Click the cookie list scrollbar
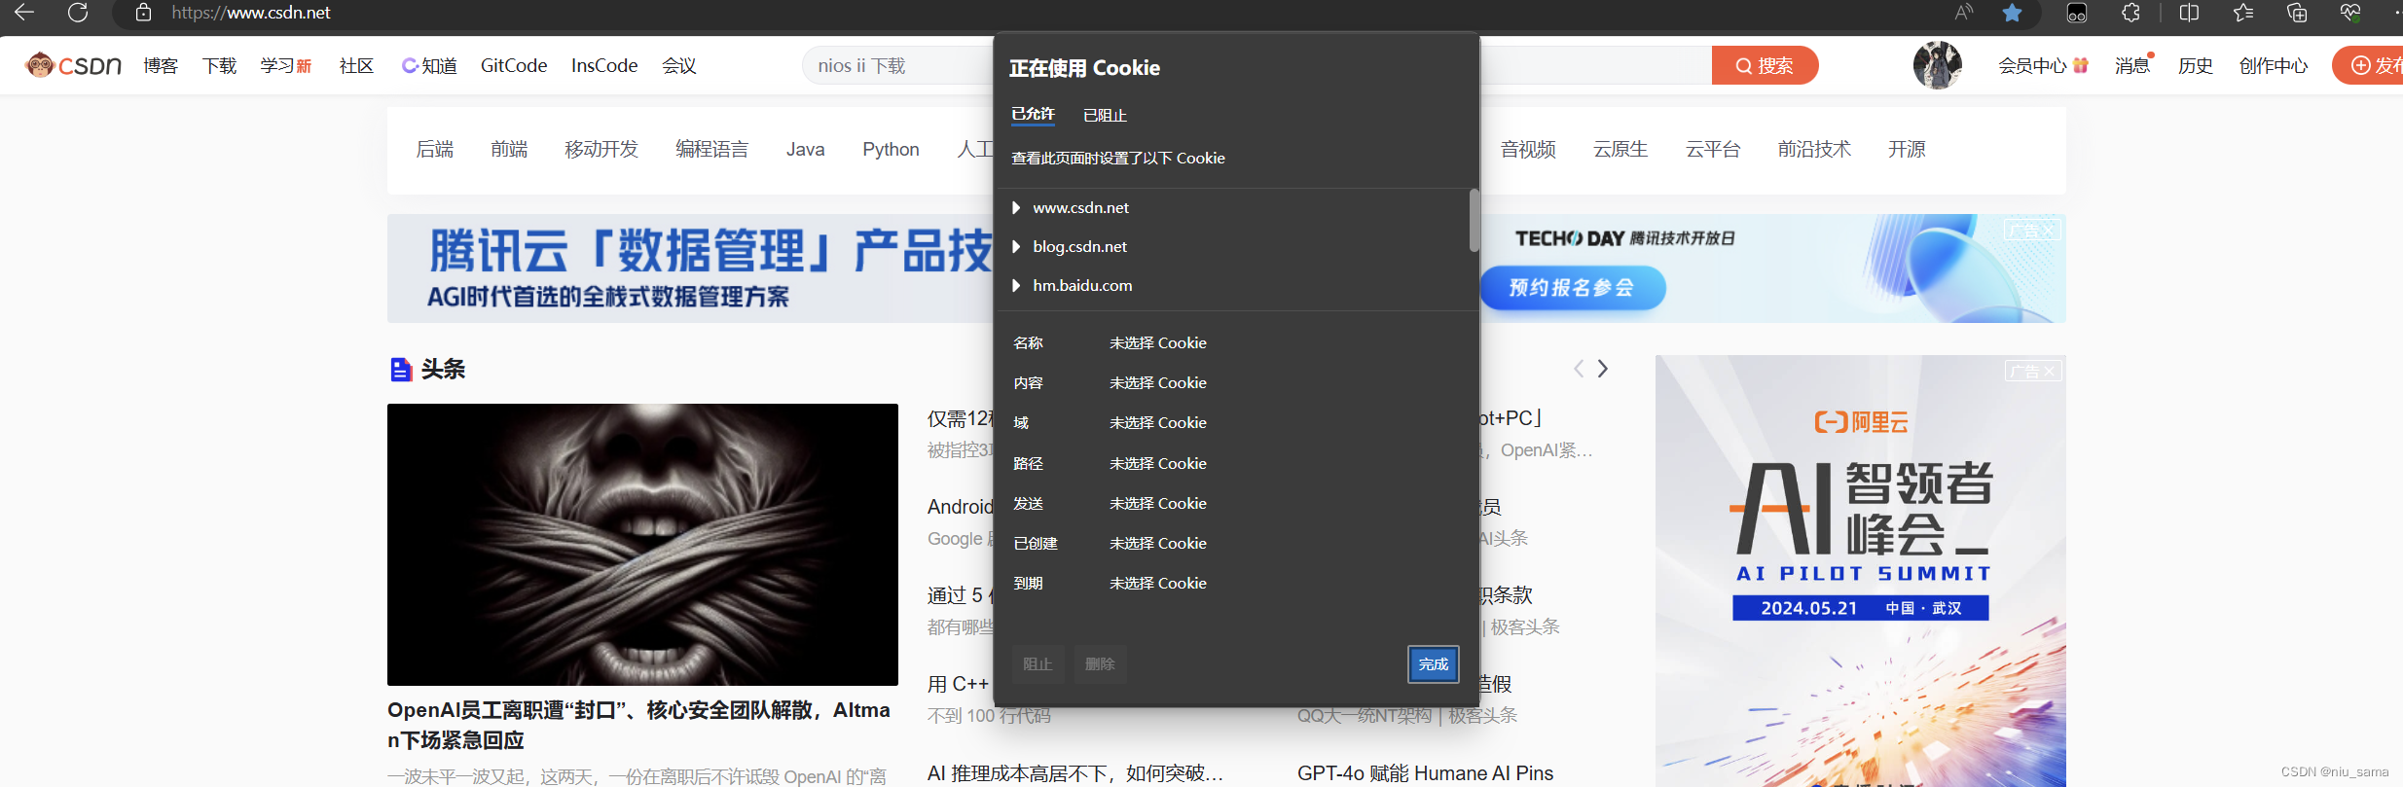 click(1474, 220)
